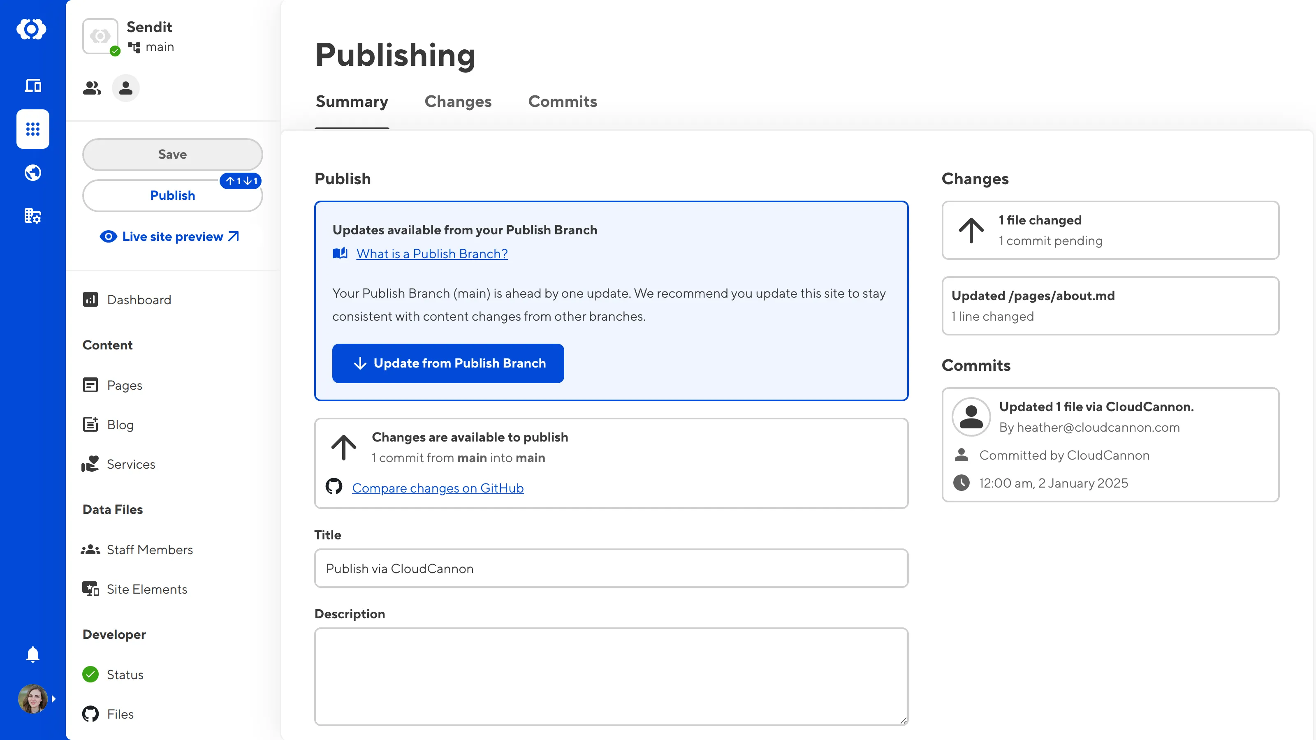Open the sites devices icon in rail
The width and height of the screenshot is (1316, 740).
tap(33, 85)
